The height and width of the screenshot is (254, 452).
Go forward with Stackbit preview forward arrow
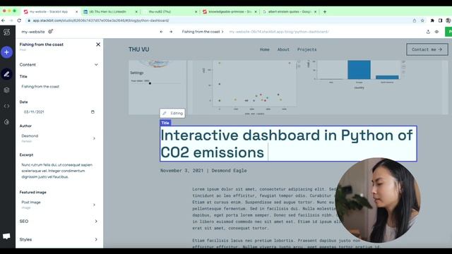coord(171,32)
